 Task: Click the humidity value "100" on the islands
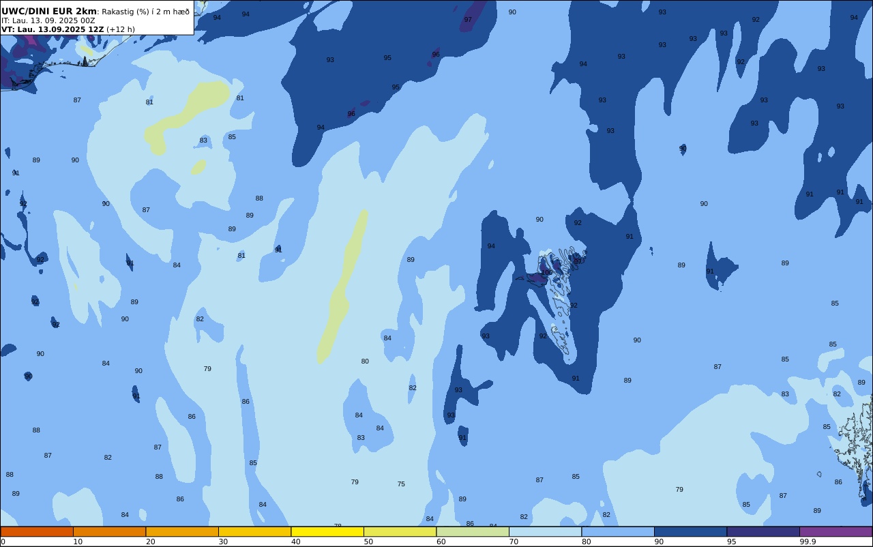pyautogui.click(x=547, y=272)
